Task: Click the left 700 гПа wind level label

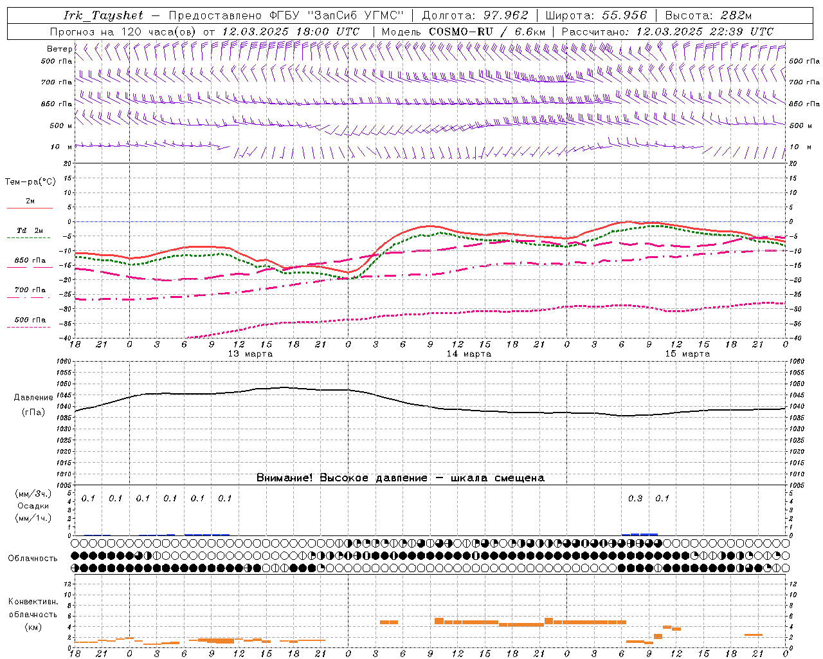Action: 57,82
